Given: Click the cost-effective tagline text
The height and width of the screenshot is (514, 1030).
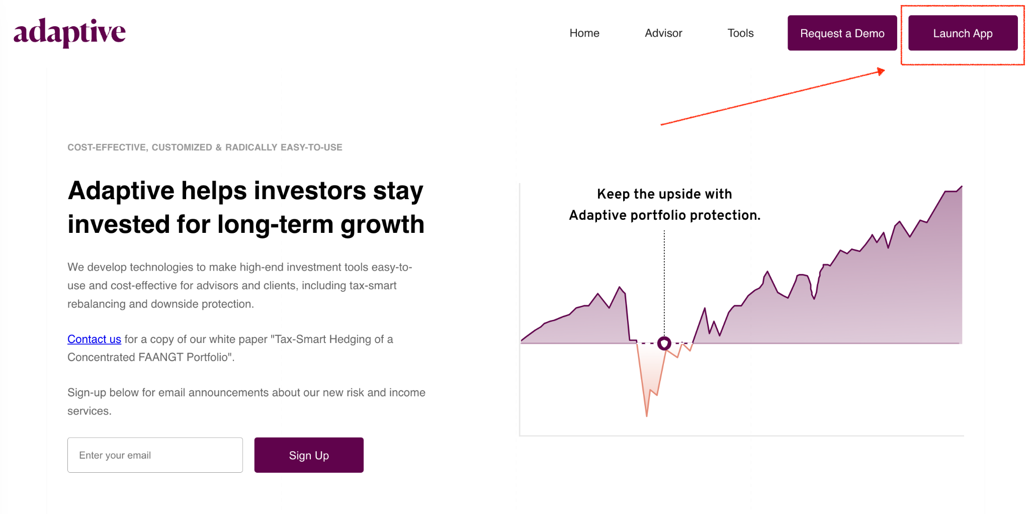Looking at the screenshot, I should [205, 147].
